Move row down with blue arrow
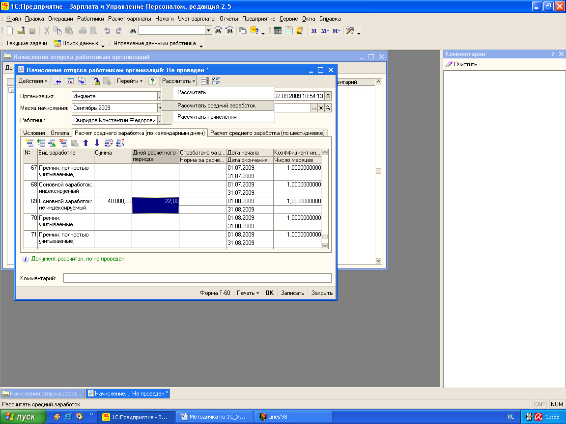566x424 pixels. click(97, 143)
